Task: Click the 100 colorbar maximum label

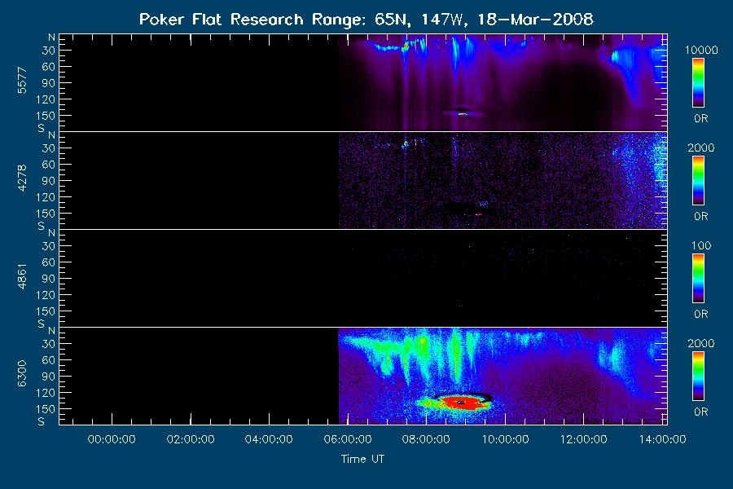Action: 701,245
